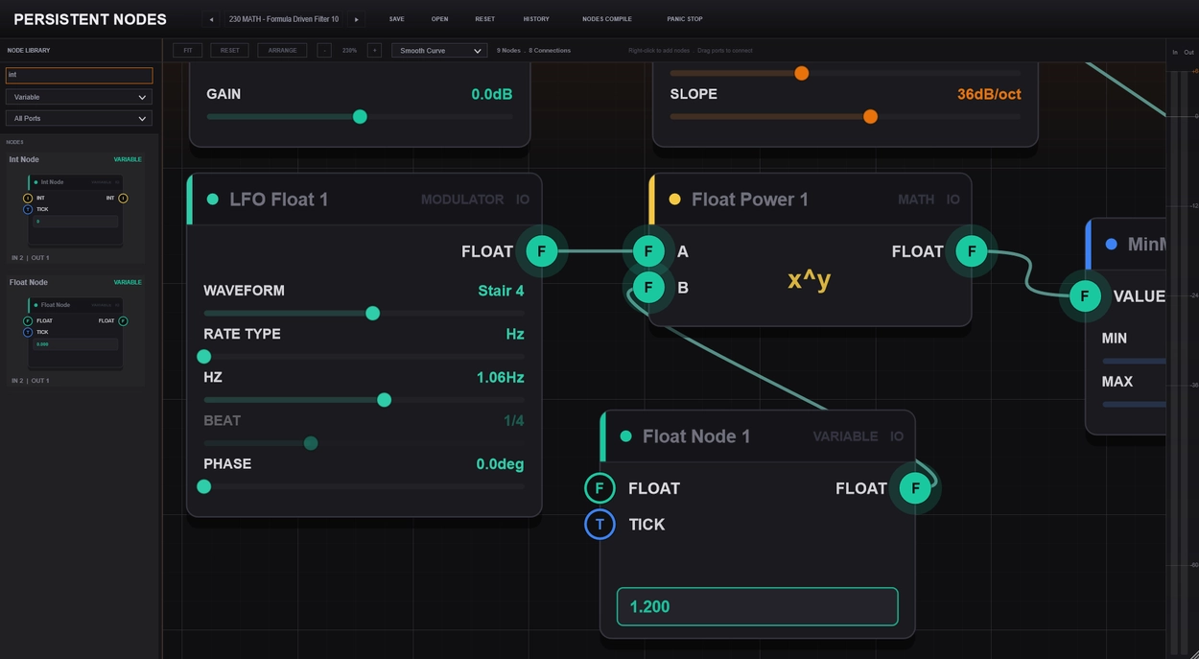Click the MinMax VALUE input port
1199x659 pixels.
pyautogui.click(x=1085, y=296)
